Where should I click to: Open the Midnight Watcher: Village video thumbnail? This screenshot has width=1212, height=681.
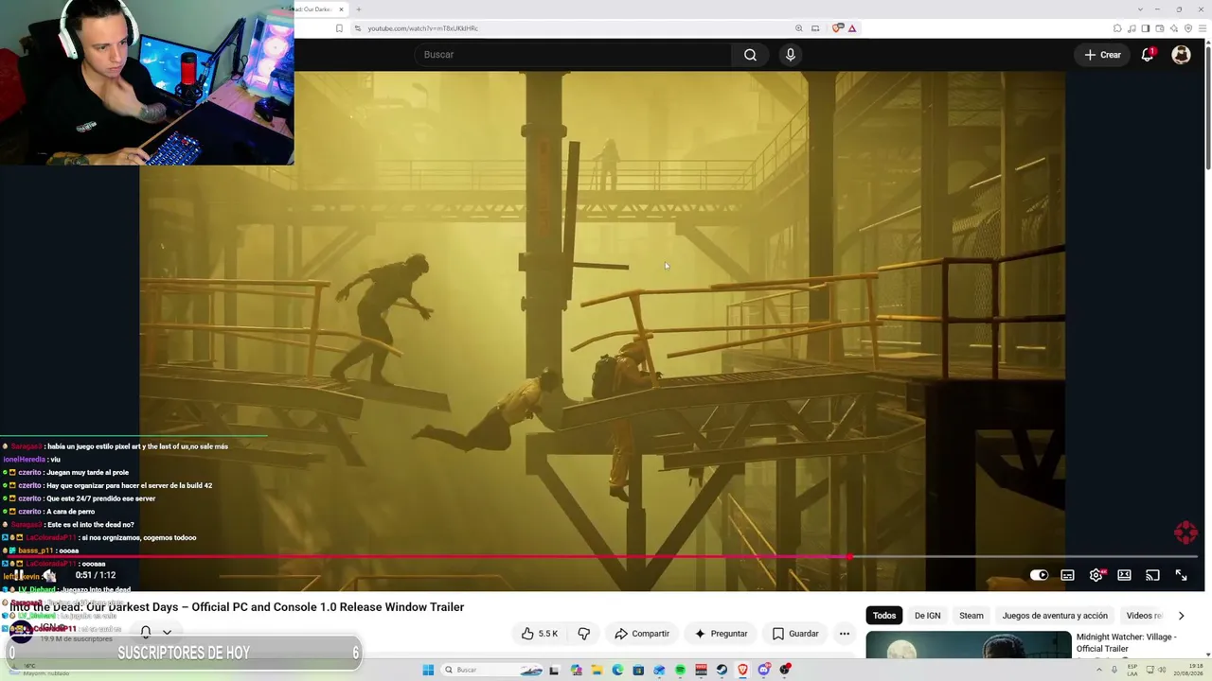pyautogui.click(x=969, y=644)
